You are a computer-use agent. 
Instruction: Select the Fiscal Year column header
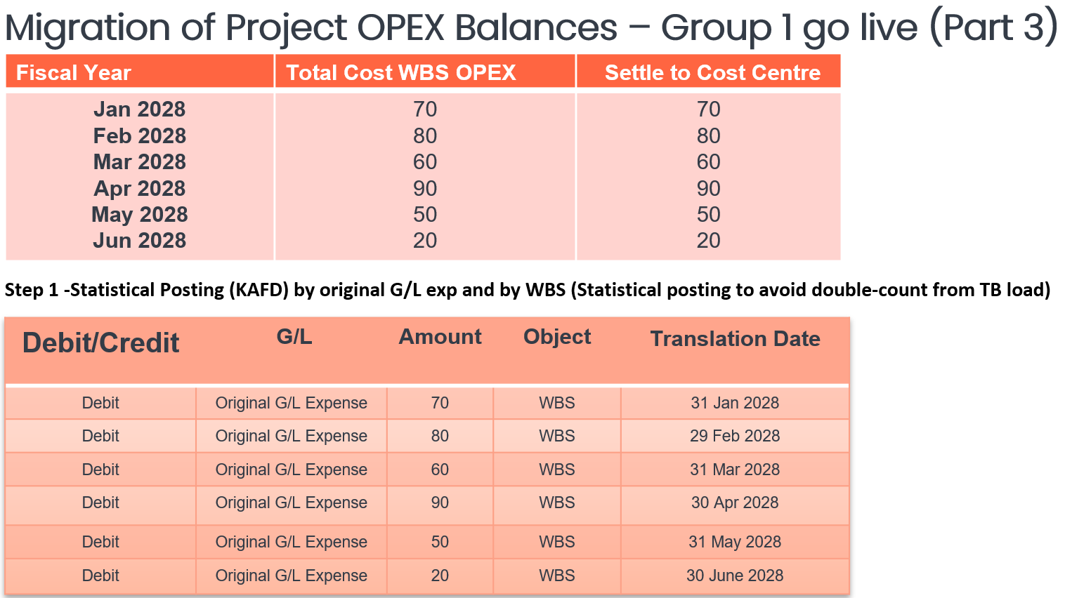click(74, 72)
